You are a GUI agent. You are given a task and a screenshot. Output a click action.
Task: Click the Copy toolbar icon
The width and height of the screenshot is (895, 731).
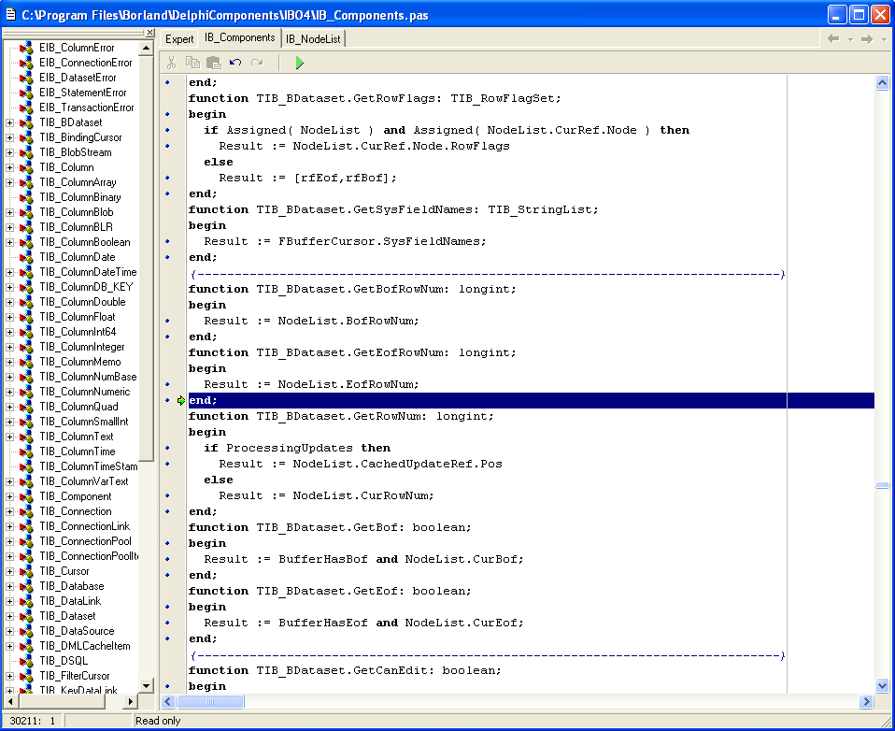[x=192, y=63]
